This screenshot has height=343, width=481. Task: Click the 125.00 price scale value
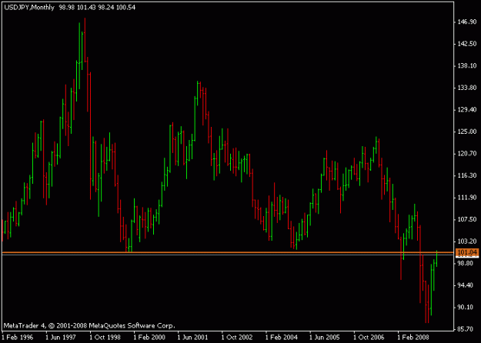tap(467, 132)
